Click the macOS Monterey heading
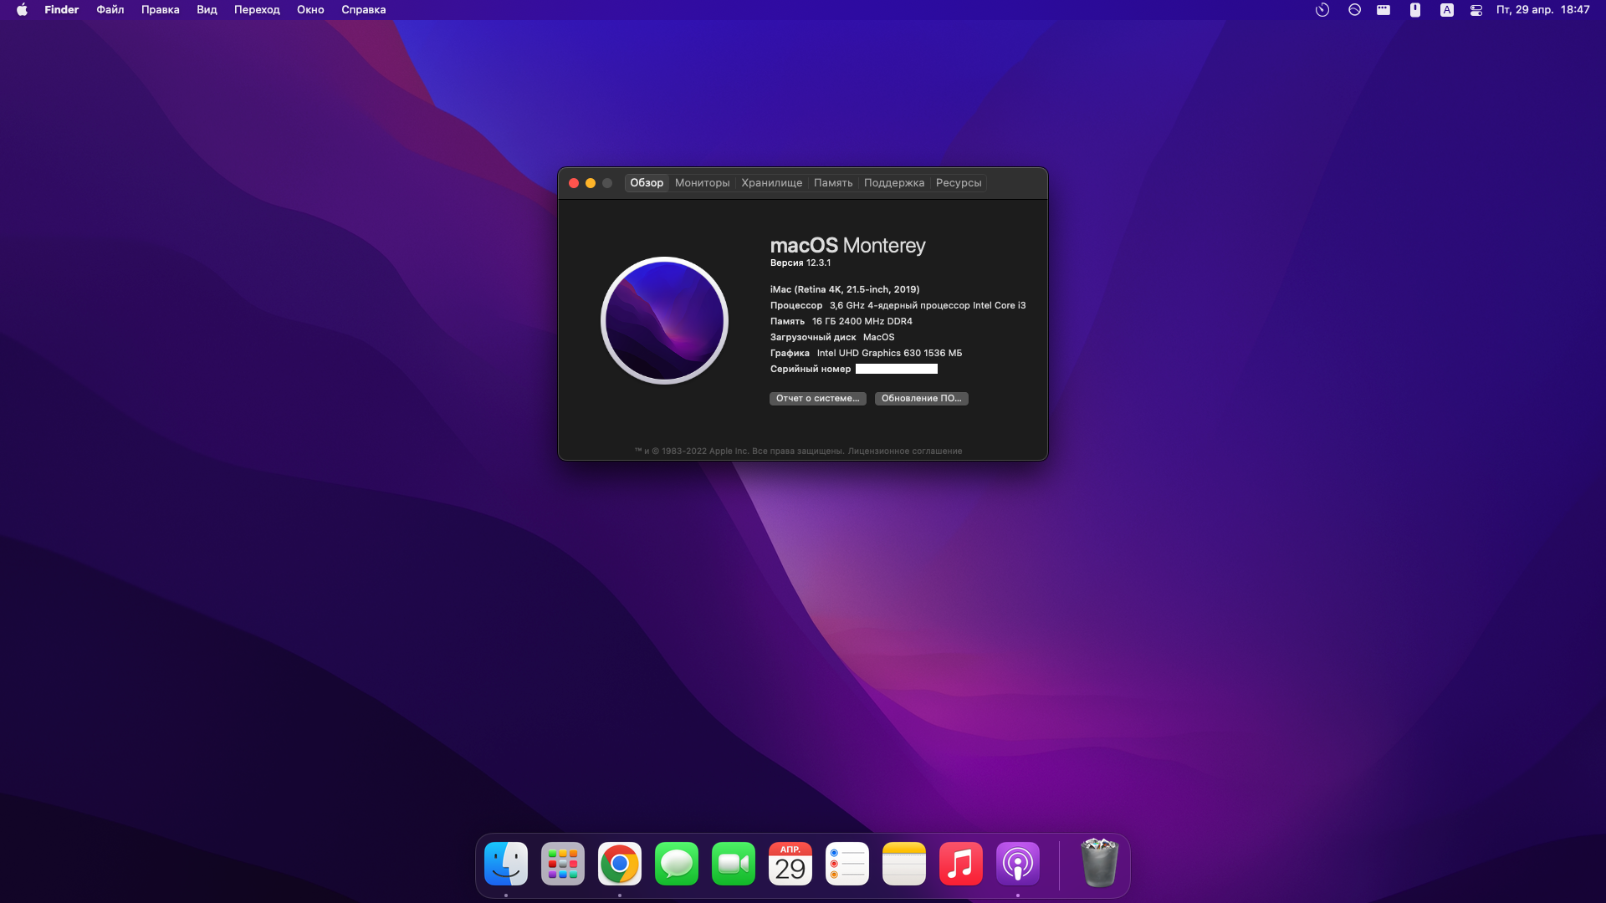Image resolution: width=1606 pixels, height=903 pixels. 847,245
